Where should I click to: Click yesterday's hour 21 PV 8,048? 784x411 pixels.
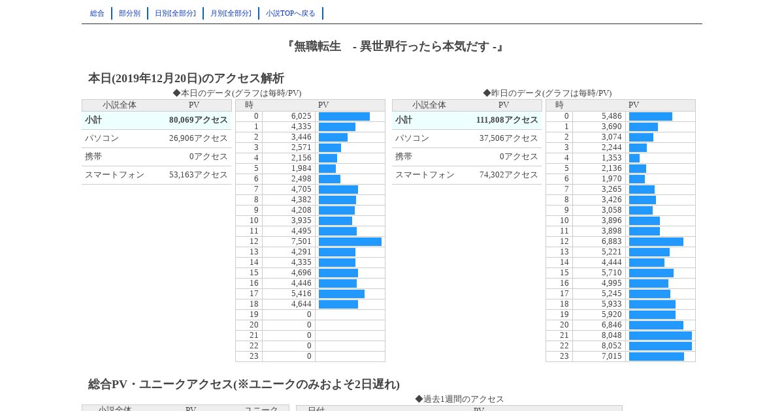[x=612, y=335]
